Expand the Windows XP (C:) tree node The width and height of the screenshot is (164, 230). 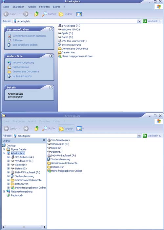(x=9, y=161)
